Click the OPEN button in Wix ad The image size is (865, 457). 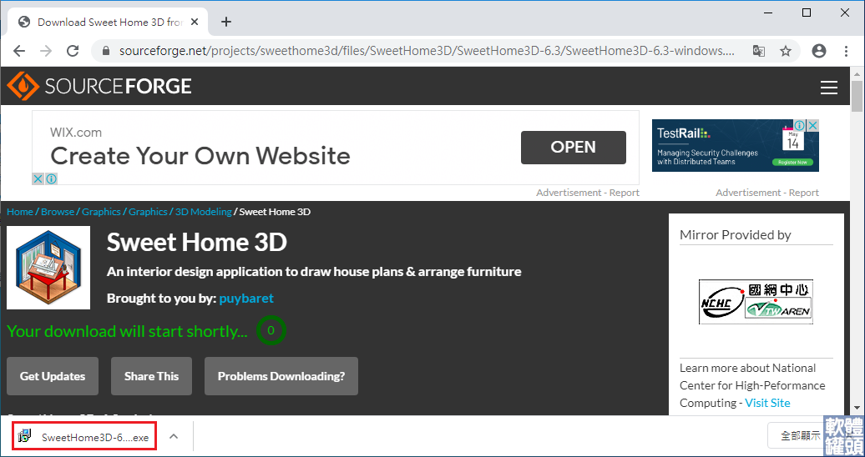tap(573, 147)
